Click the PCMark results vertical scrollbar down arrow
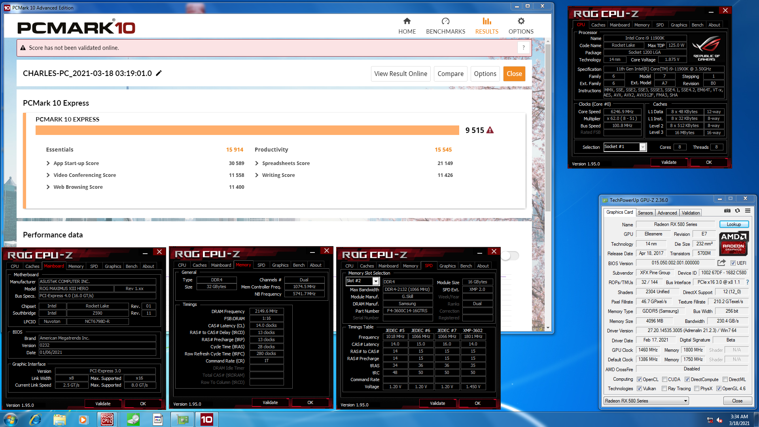This screenshot has width=759, height=427. [x=548, y=328]
